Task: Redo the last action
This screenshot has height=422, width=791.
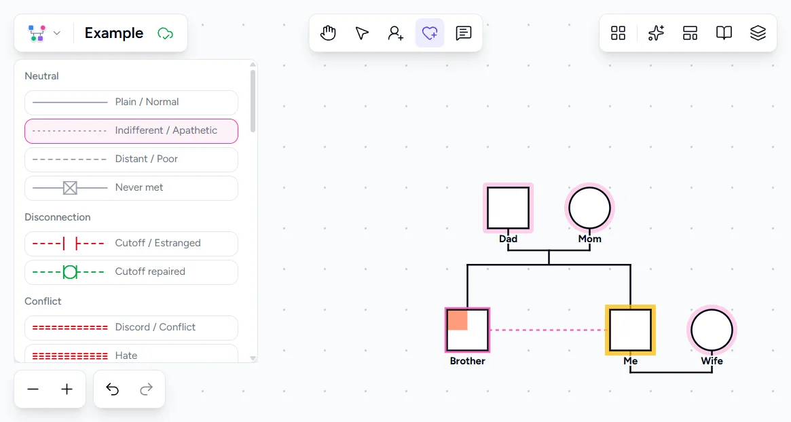Action: (146, 389)
